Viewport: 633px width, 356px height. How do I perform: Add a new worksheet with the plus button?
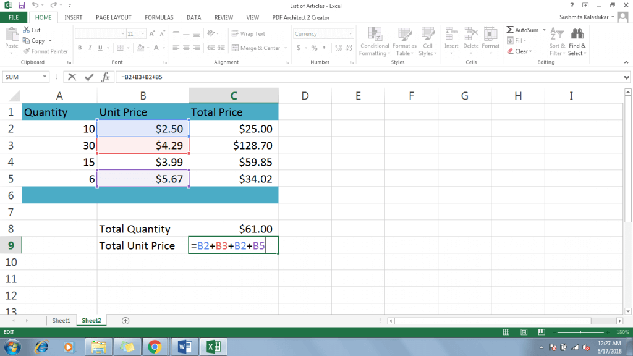(x=125, y=320)
